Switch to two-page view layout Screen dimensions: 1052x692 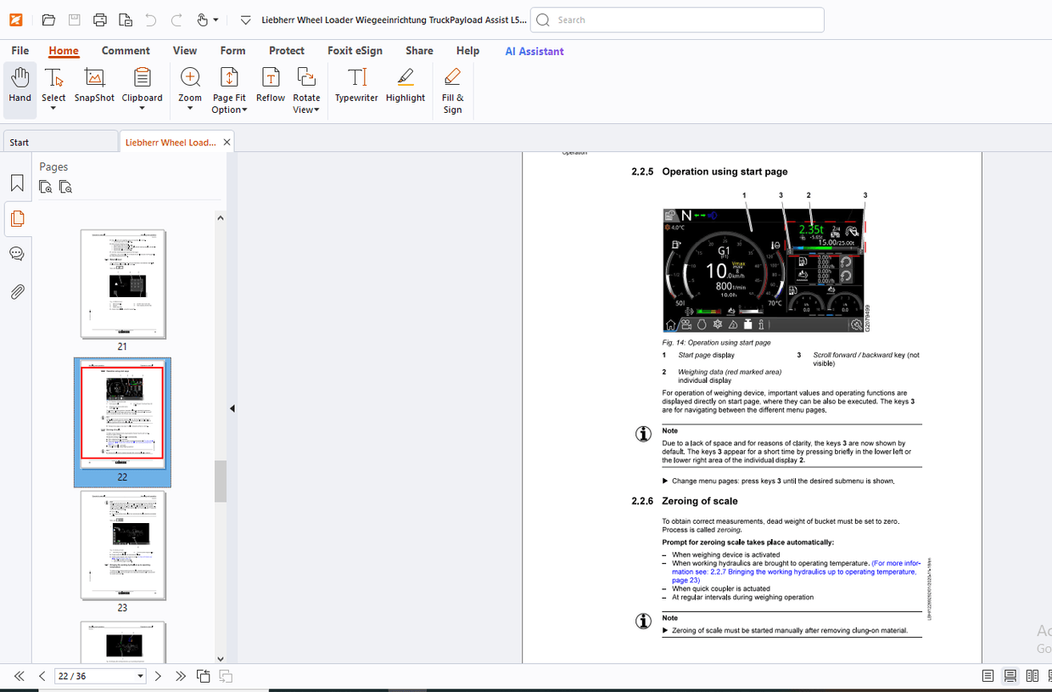tap(1032, 675)
